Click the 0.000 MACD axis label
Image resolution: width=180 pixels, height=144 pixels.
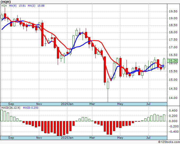coord(173,121)
